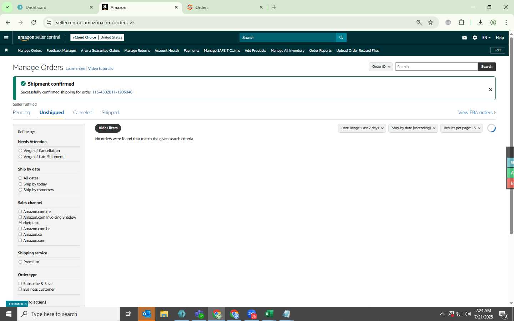Open Task View on the taskbar

[x=128, y=314]
